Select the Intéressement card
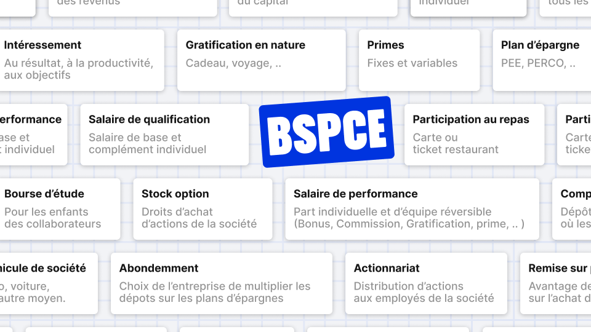Screen dimensions: 591x332 (82, 60)
